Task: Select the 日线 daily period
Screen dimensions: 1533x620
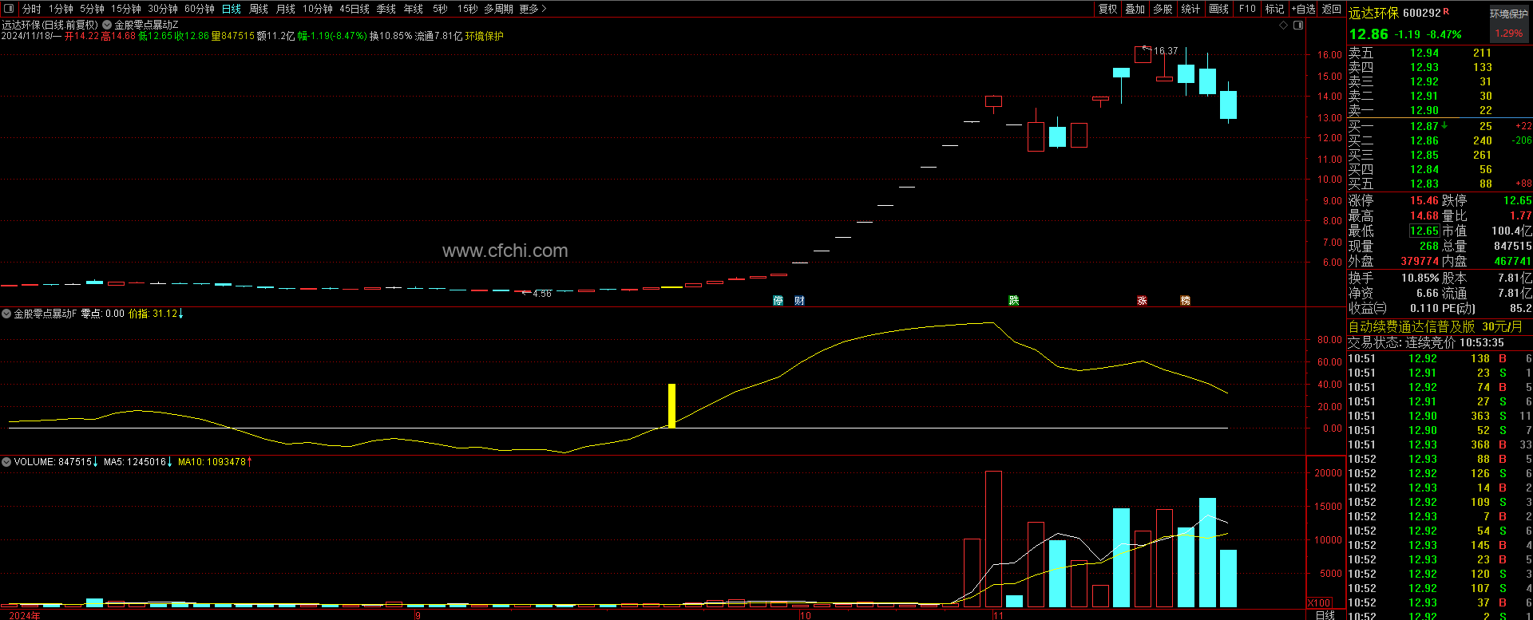Action: click(232, 9)
